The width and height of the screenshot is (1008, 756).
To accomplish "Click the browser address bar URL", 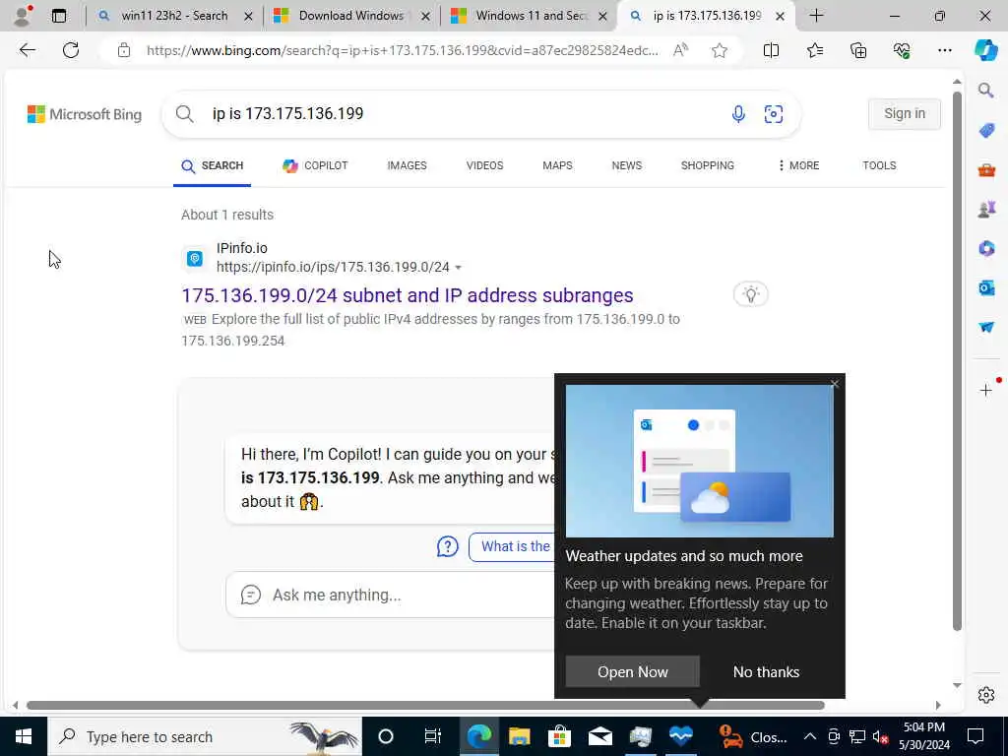I will tap(403, 50).
